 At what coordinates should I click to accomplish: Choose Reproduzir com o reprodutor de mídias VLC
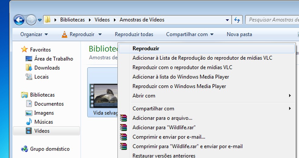pos(207,67)
